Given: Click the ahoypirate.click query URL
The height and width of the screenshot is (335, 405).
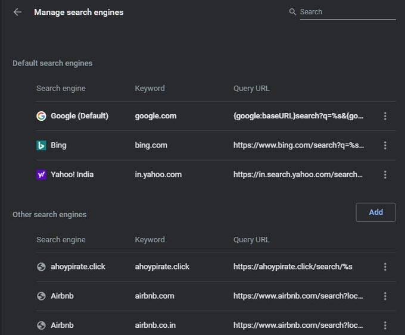Looking at the screenshot, I should tap(292, 267).
